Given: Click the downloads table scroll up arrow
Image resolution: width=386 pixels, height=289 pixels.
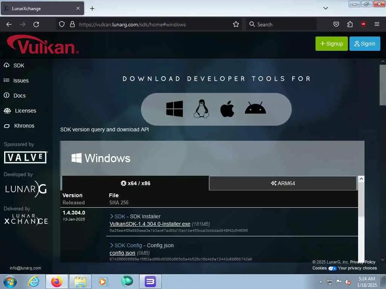Looking at the screenshot, I should [x=361, y=179].
